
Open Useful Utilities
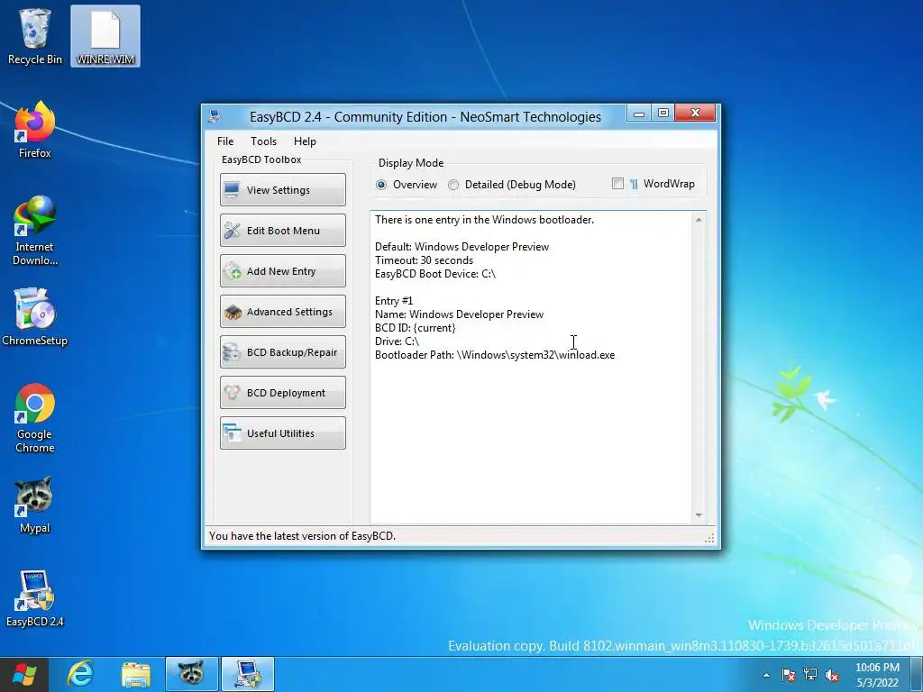pyautogui.click(x=282, y=433)
